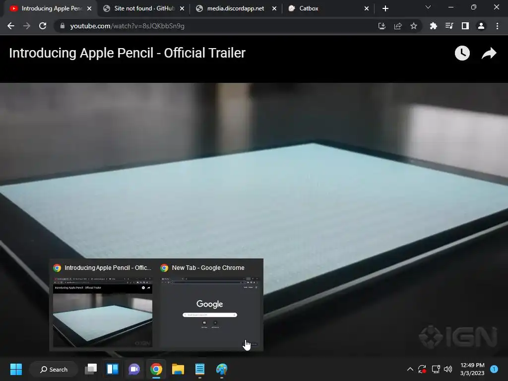Open the Widgets taskbar icon
The image size is (508, 381).
pyautogui.click(x=113, y=369)
